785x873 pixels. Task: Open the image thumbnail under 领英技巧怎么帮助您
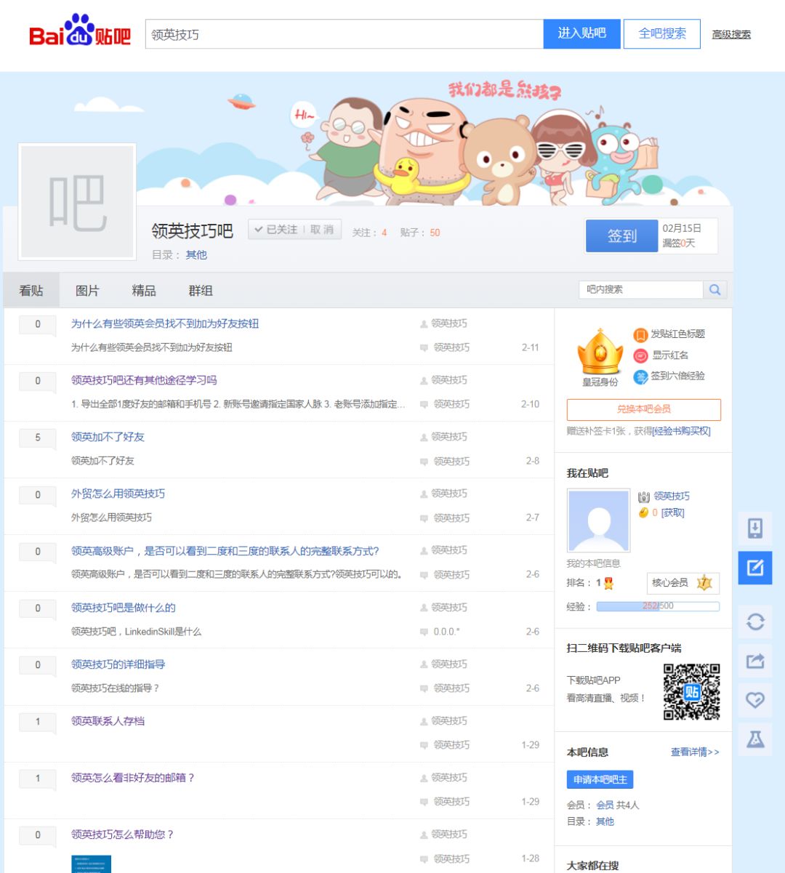[x=91, y=864]
